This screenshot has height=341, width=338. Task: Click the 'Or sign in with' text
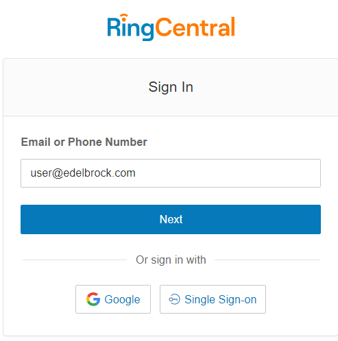171,260
